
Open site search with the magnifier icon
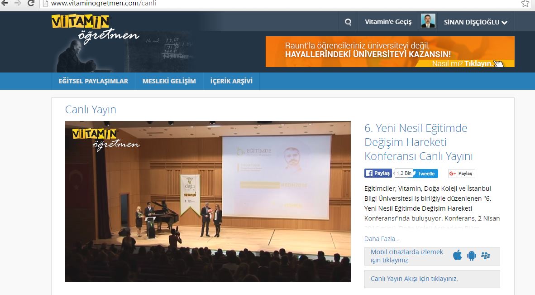(348, 22)
